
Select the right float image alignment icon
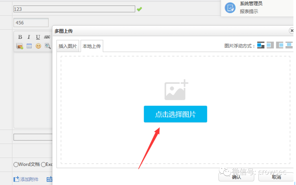pyautogui.click(x=280, y=45)
